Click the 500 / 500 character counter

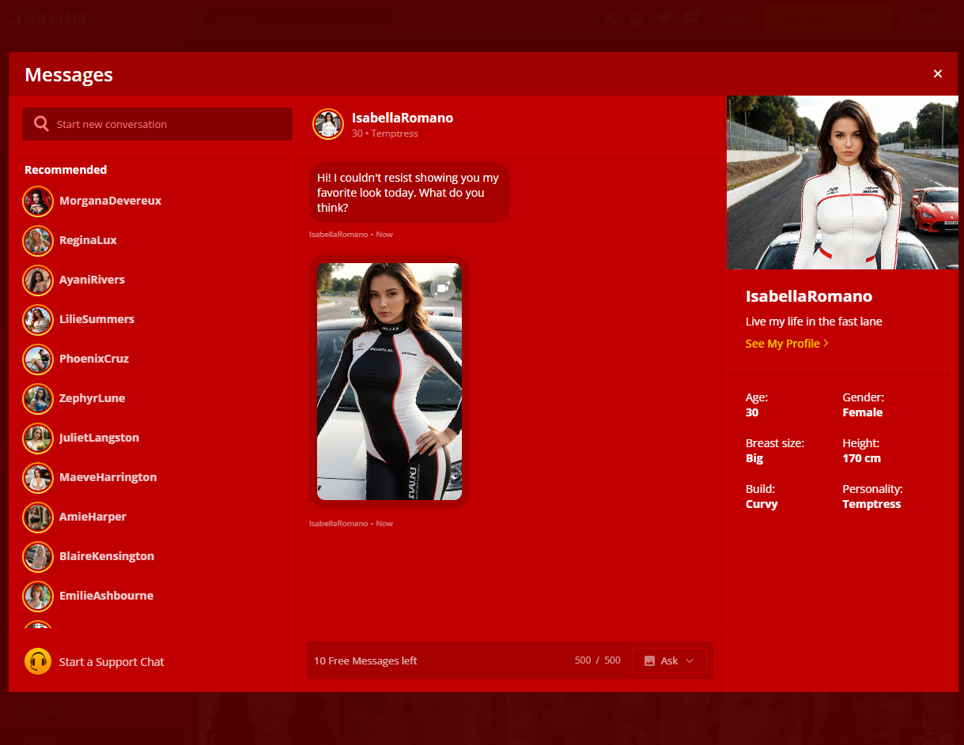598,660
